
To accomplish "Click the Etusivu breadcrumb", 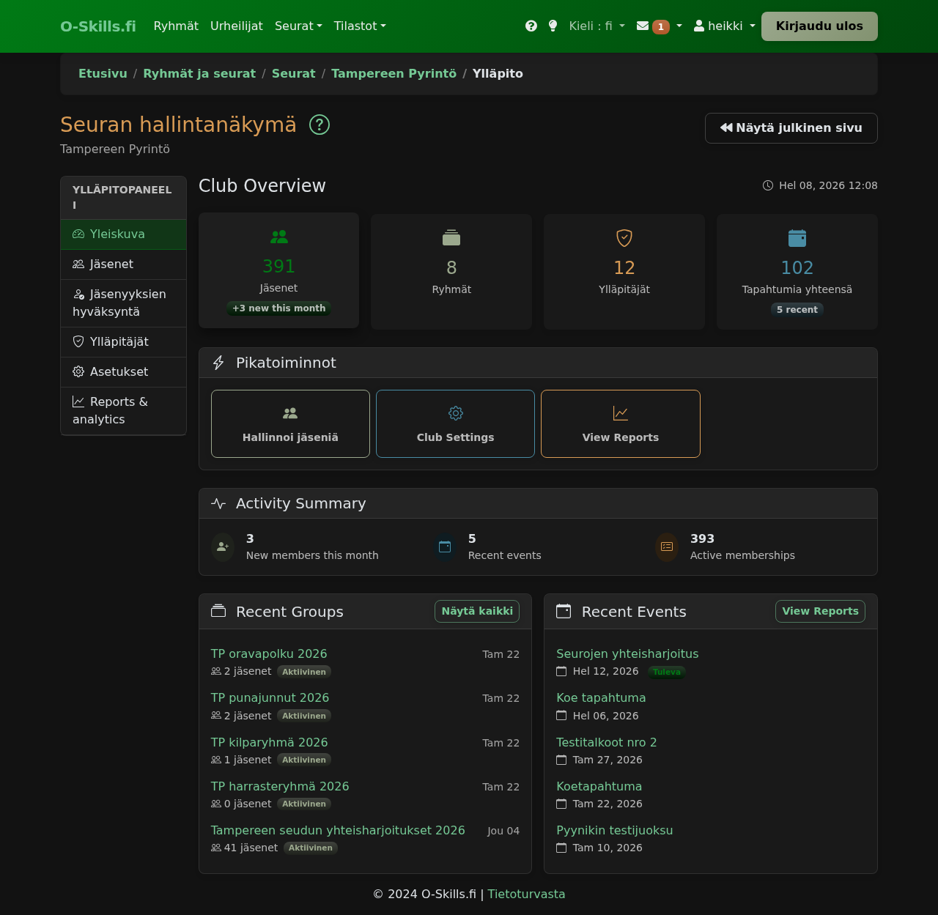I will [103, 73].
